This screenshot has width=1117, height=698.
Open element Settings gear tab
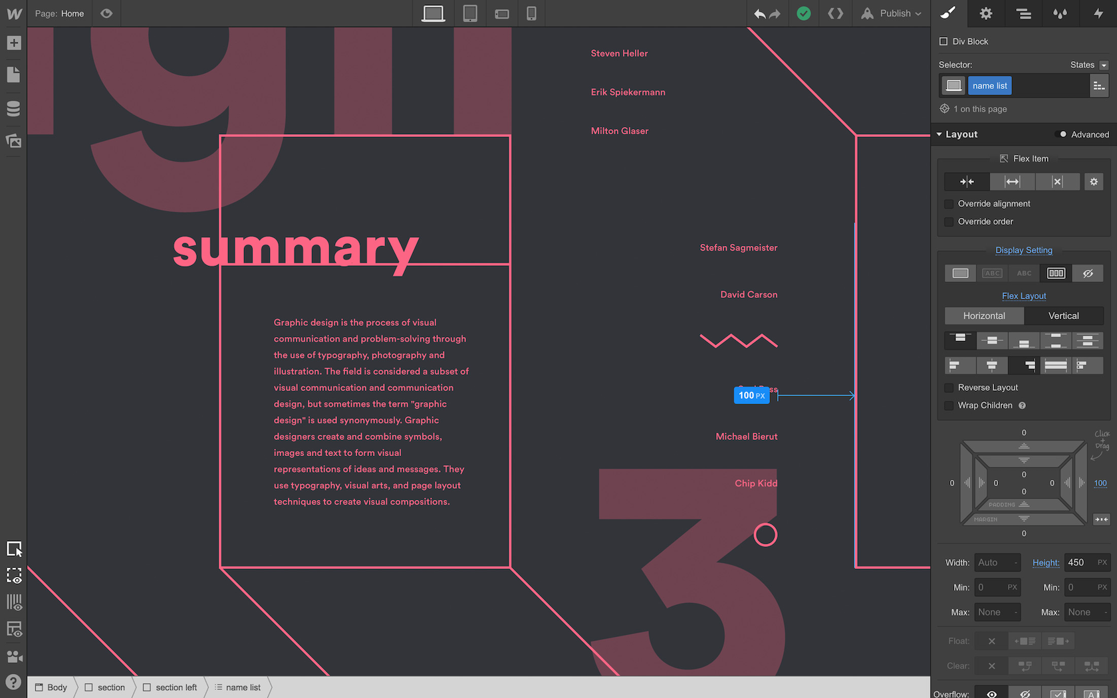(986, 13)
